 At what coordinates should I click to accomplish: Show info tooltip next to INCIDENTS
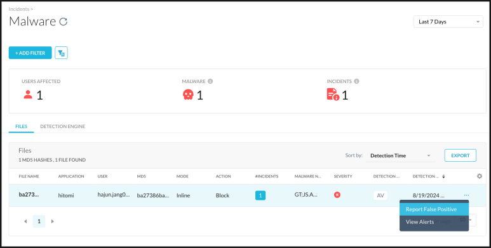[356, 81]
